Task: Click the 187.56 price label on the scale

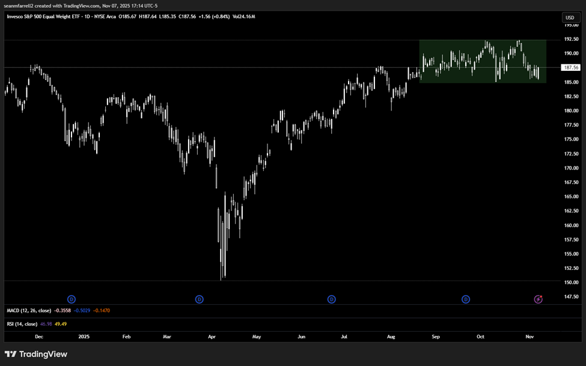Action: pyautogui.click(x=570, y=67)
